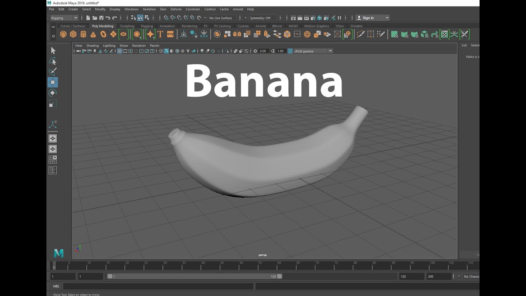Open the viewport Panels menu
Viewport: 526px width, 296px height.
(x=155, y=46)
